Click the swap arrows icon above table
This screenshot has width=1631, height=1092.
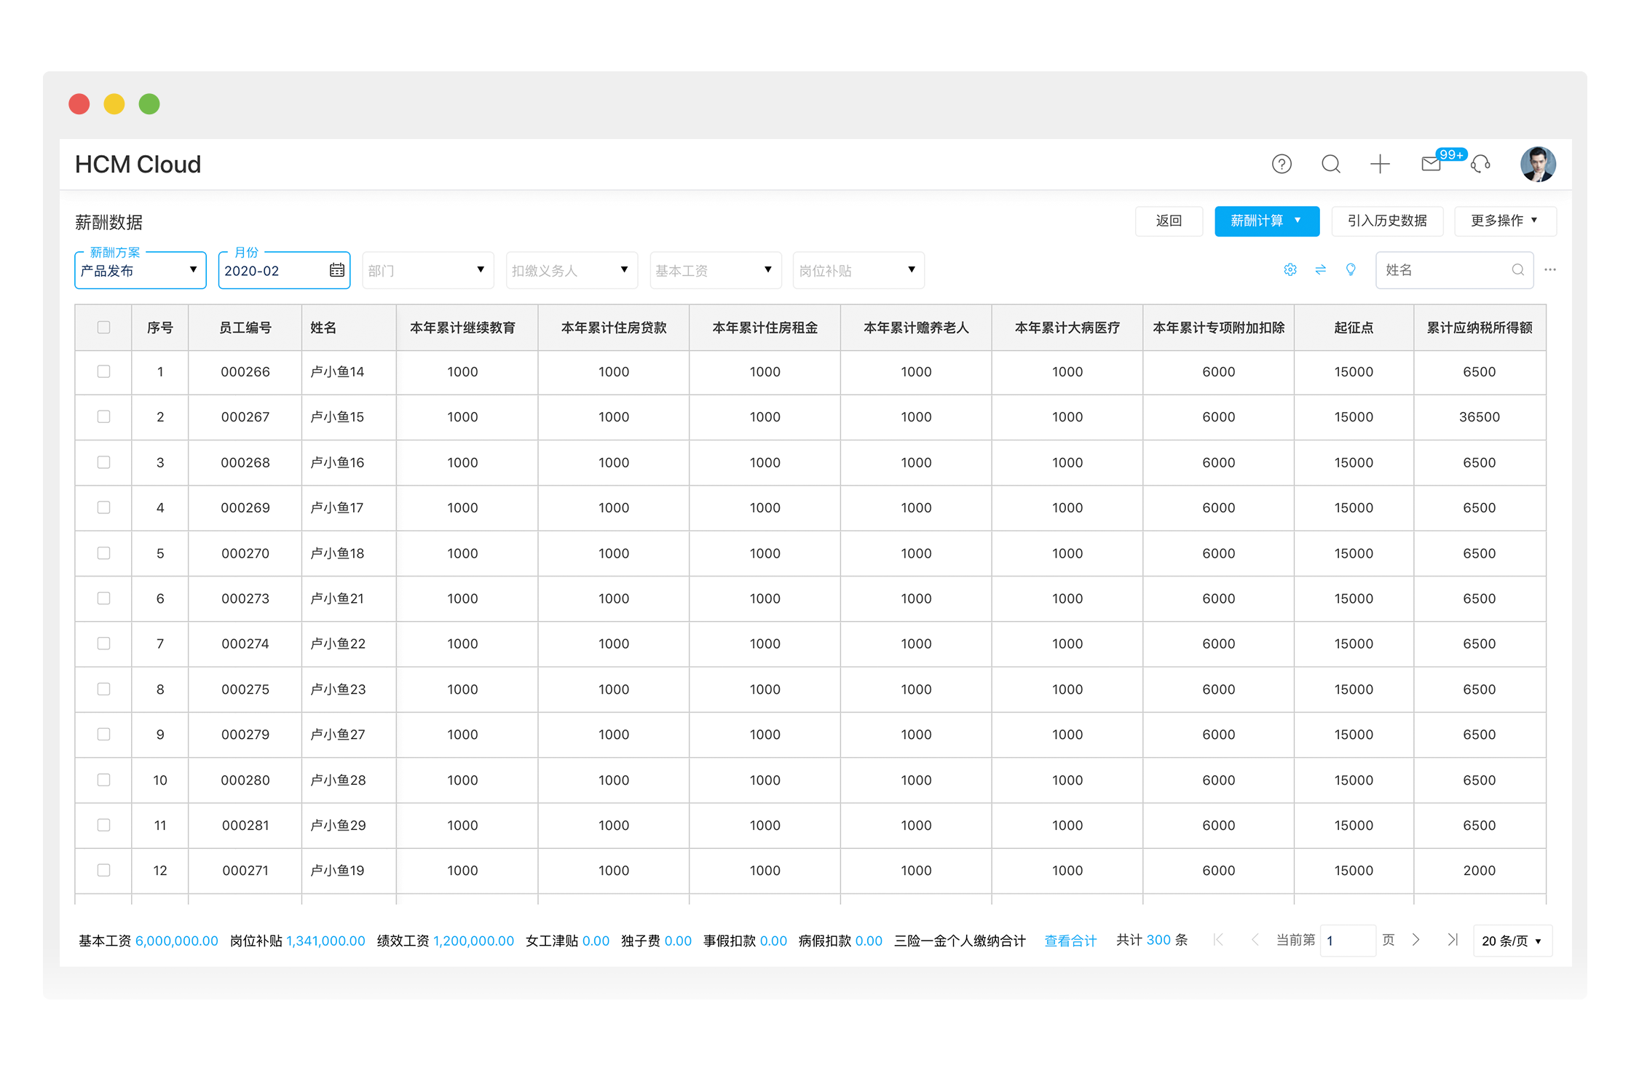click(x=1321, y=270)
